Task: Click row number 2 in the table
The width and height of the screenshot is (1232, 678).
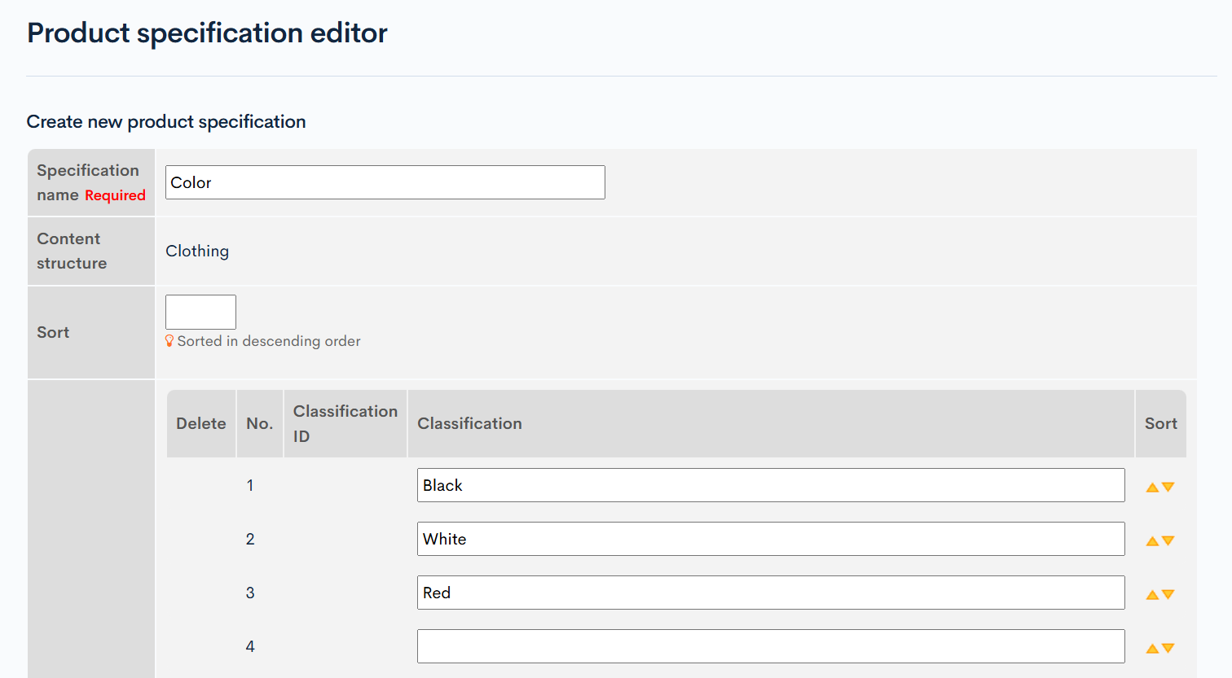Action: tap(250, 539)
